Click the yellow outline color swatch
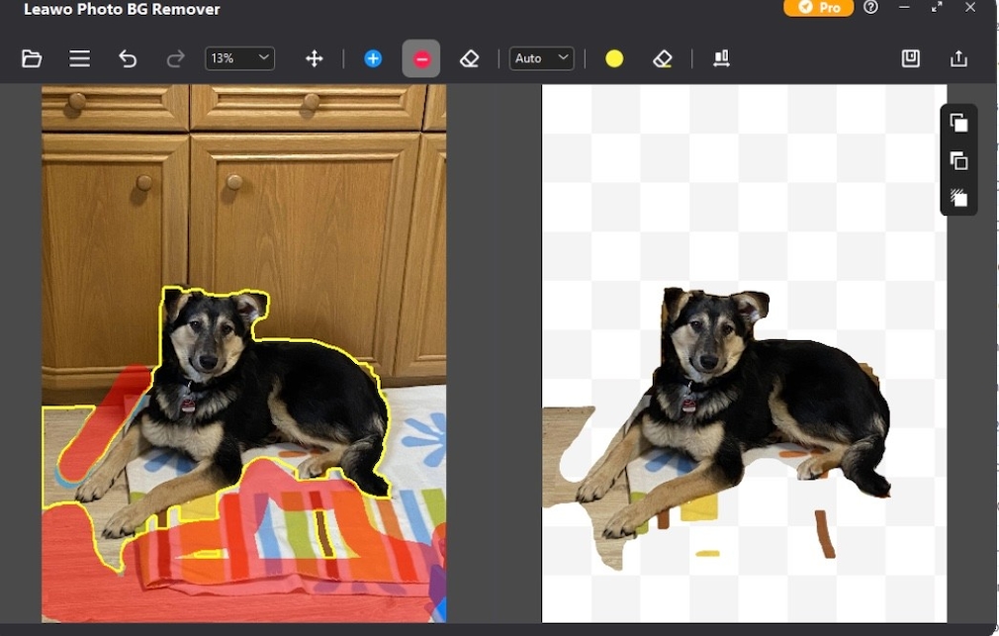 point(614,58)
